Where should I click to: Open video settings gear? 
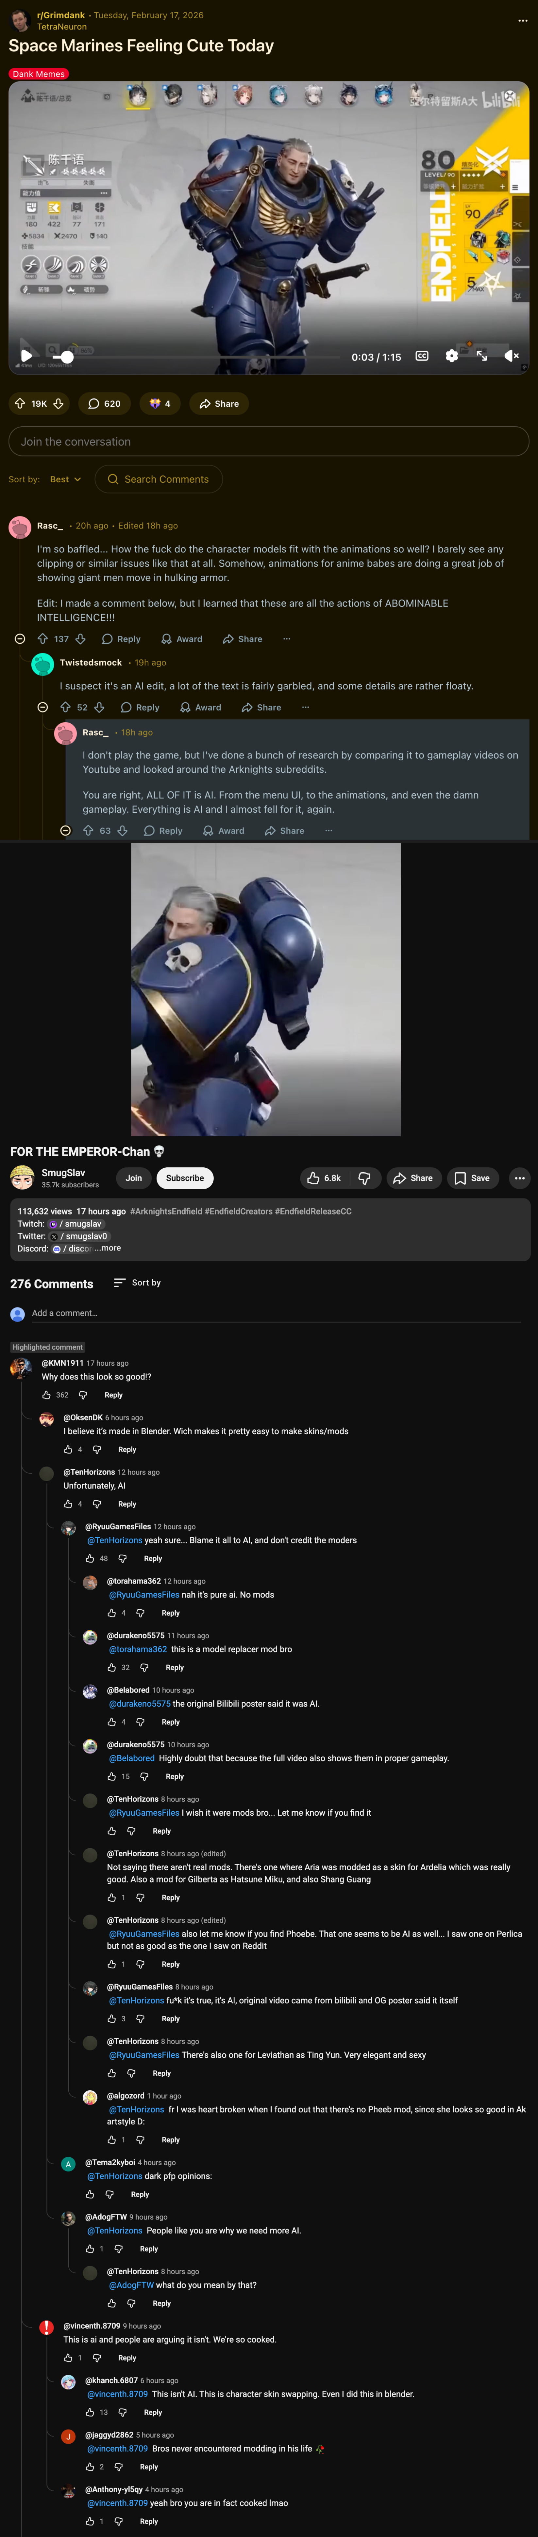[451, 356]
